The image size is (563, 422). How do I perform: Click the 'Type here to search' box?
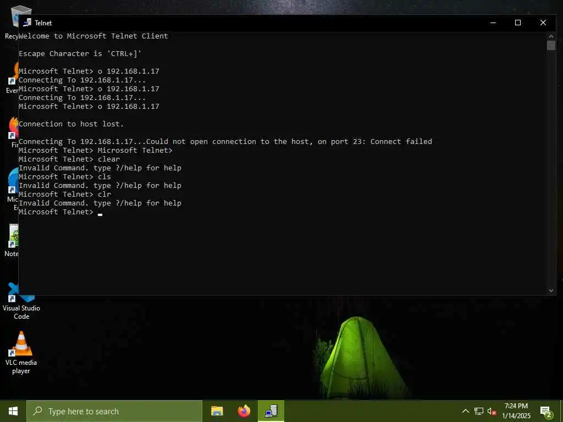[x=114, y=411]
